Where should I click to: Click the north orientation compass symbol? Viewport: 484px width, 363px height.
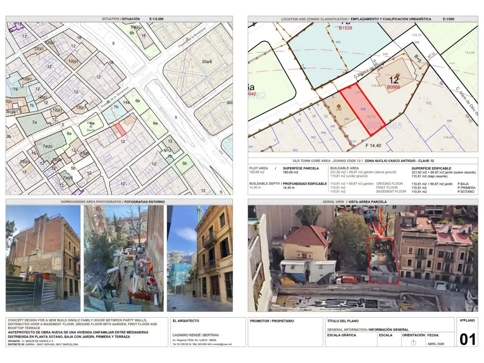(413, 343)
